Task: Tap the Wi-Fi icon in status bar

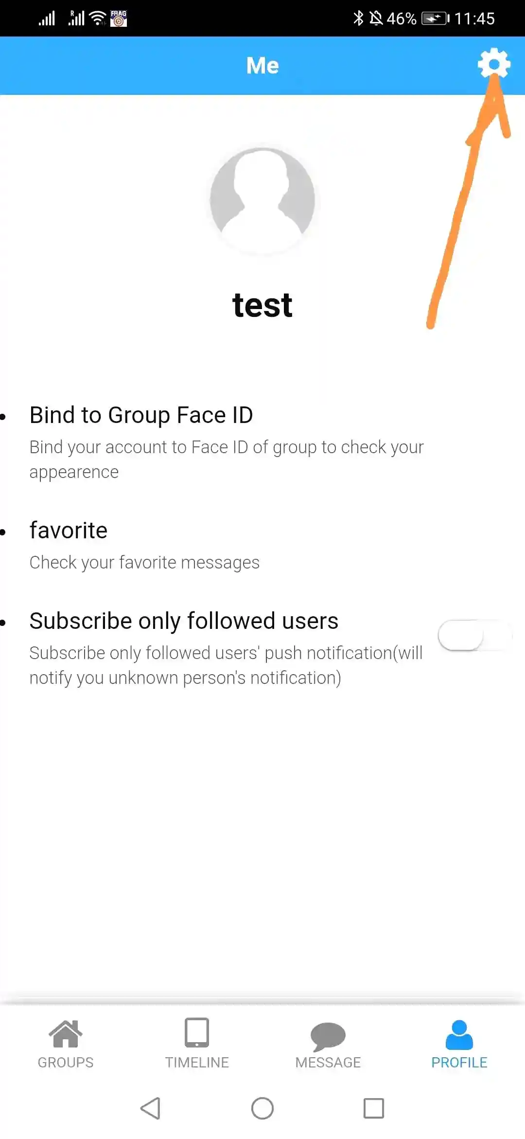Action: click(x=98, y=18)
